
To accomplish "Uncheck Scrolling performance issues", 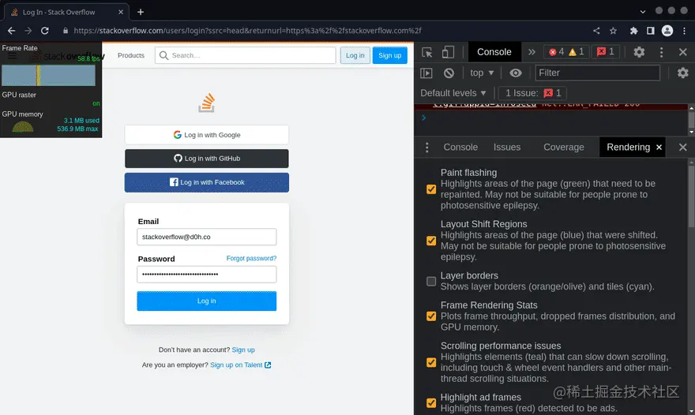I will (431, 362).
